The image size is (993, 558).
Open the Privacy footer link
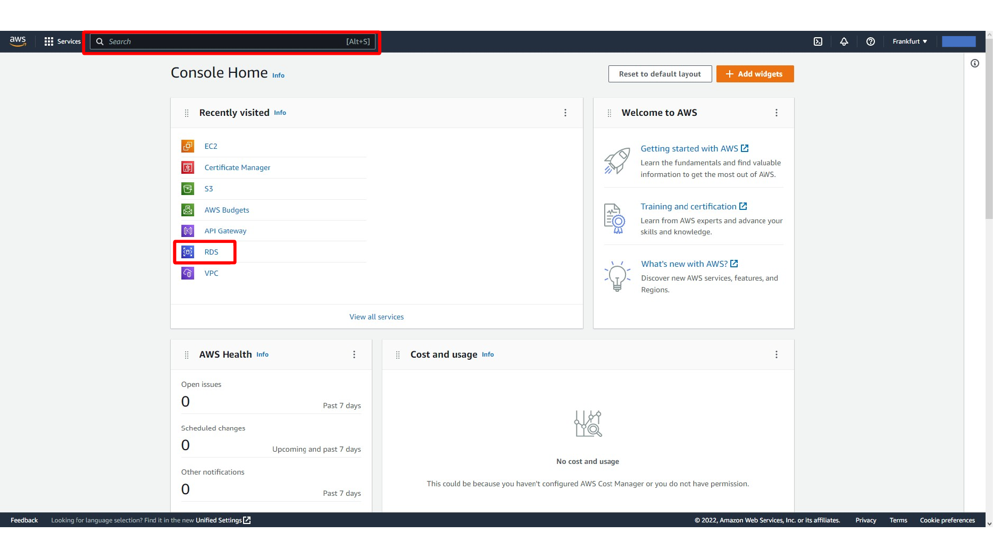pyautogui.click(x=865, y=520)
